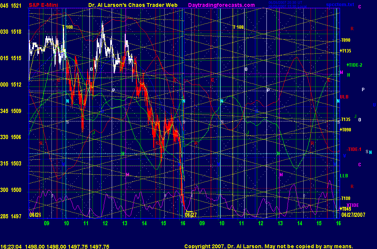Click the +T135 line label
The height and width of the screenshot is (249, 377).
(x=345, y=51)
